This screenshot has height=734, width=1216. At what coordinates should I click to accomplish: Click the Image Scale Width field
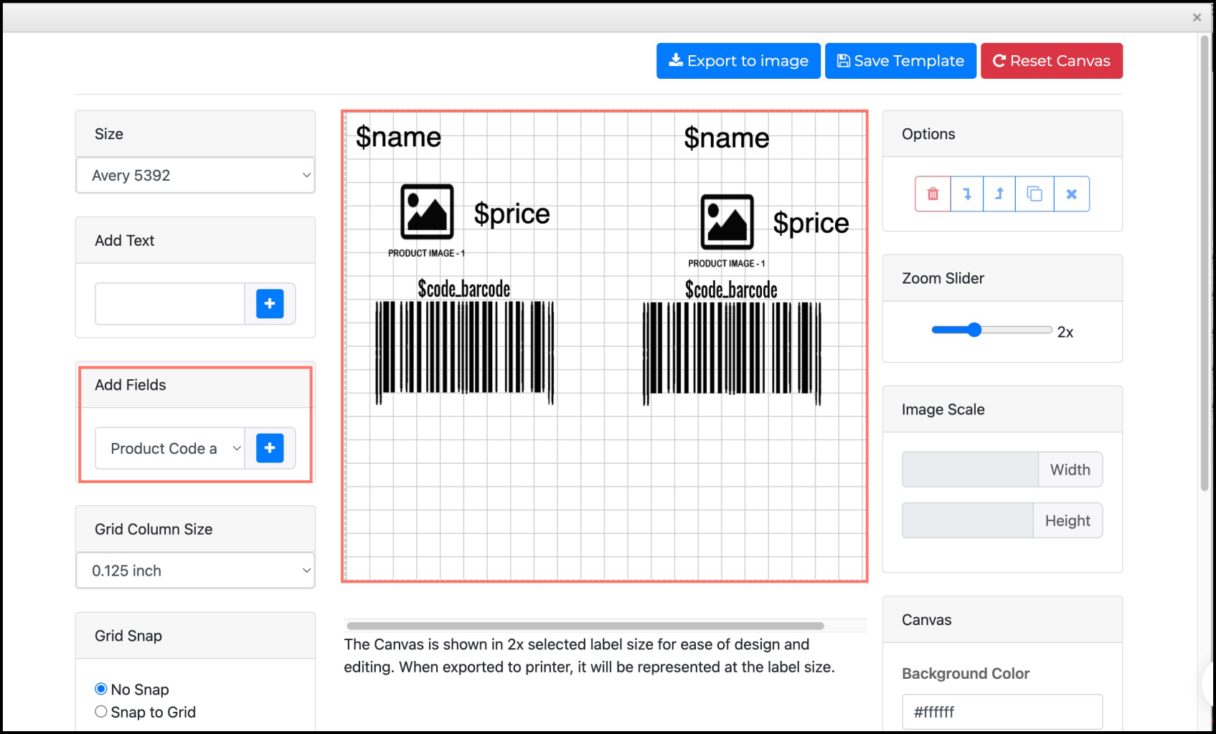[x=970, y=470]
